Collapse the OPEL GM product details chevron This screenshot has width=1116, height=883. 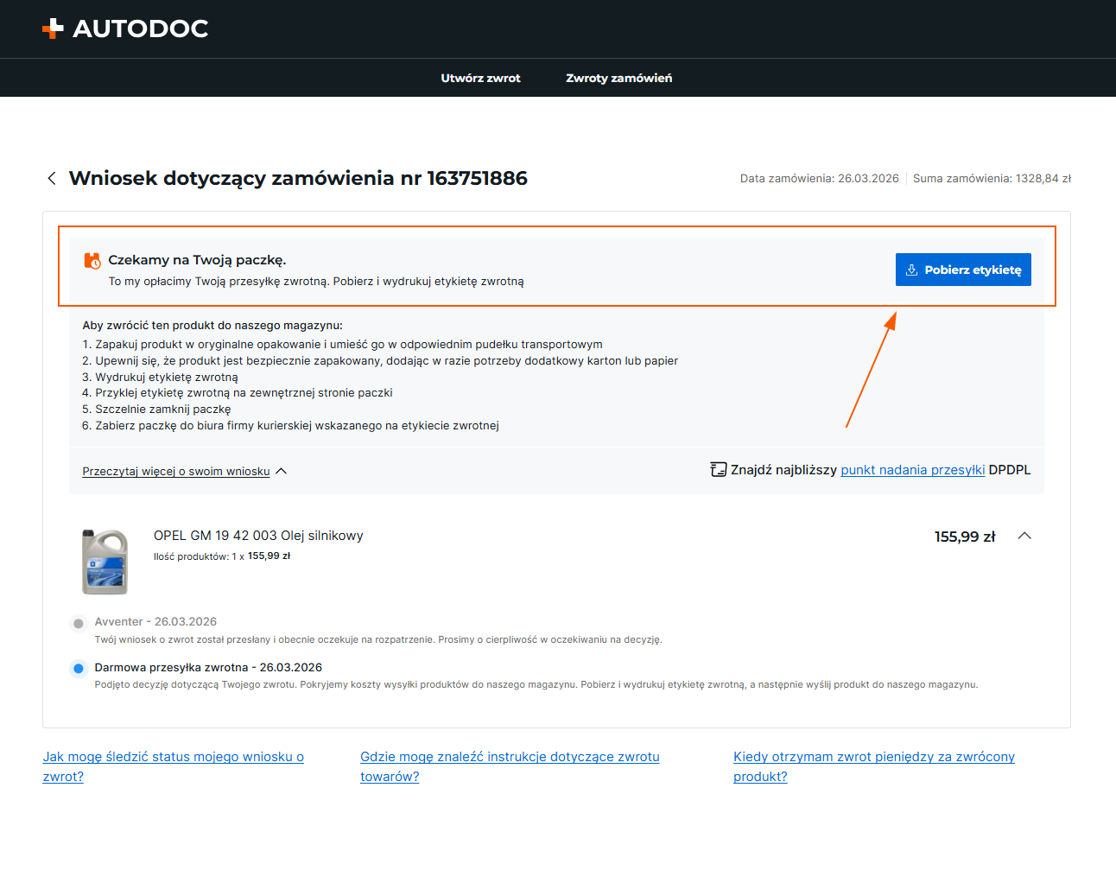pos(1024,536)
